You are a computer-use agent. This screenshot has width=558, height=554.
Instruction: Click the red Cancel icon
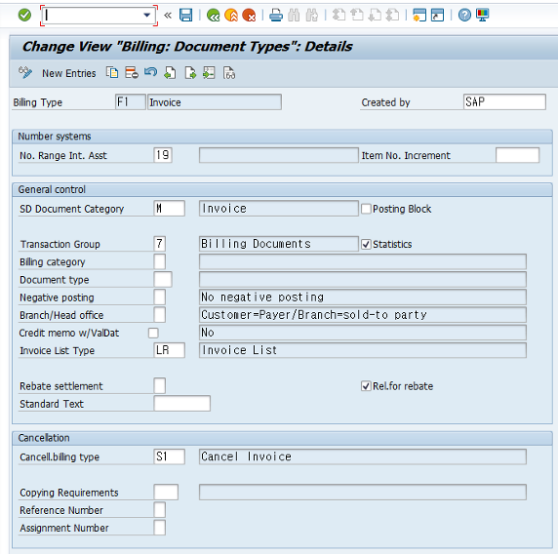249,16
